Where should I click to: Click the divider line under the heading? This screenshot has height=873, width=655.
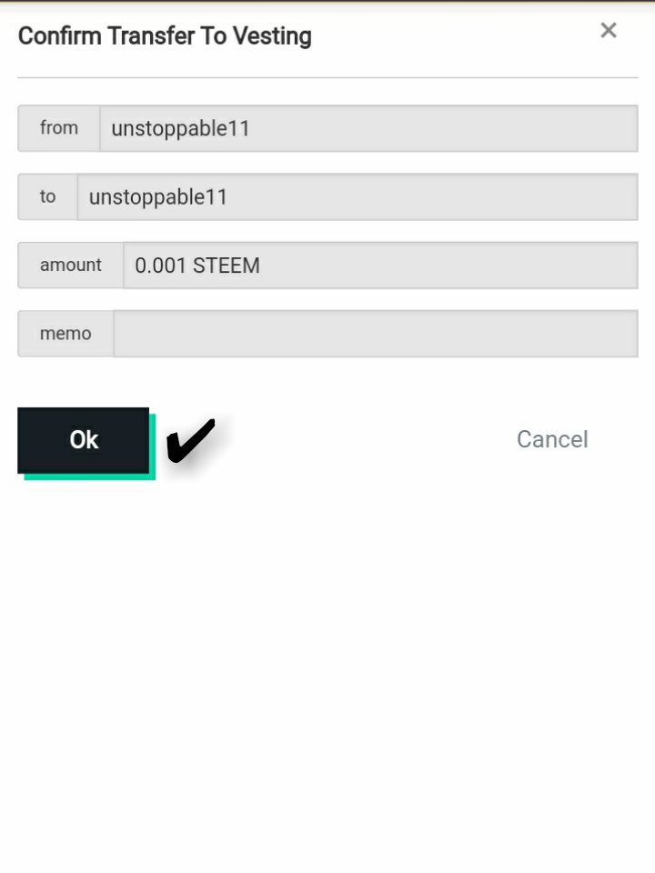pyautogui.click(x=327, y=77)
